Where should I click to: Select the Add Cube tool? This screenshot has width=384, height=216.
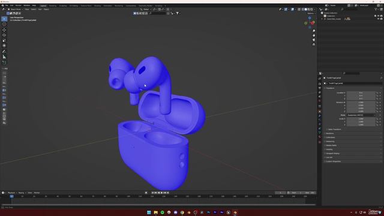(x=4, y=62)
